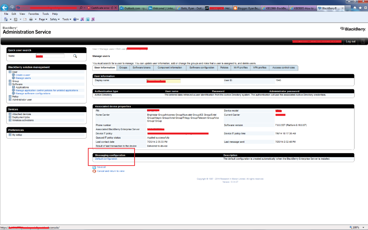Switch to the Outlook.com browser tab
The height and width of the screenshot is (230, 368).
(133, 8)
